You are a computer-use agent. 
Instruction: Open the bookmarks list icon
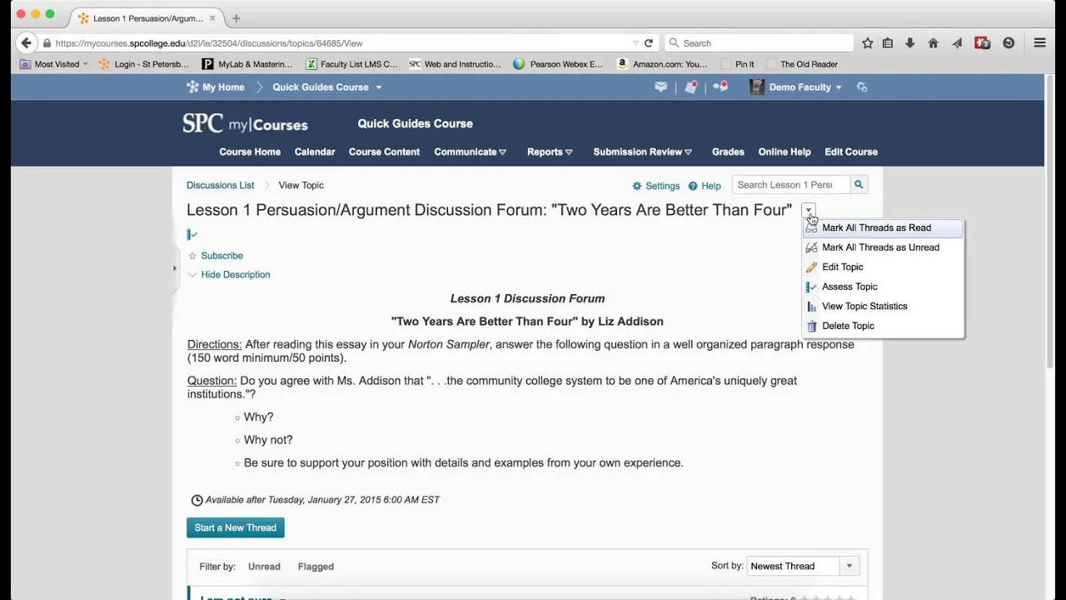(x=888, y=43)
